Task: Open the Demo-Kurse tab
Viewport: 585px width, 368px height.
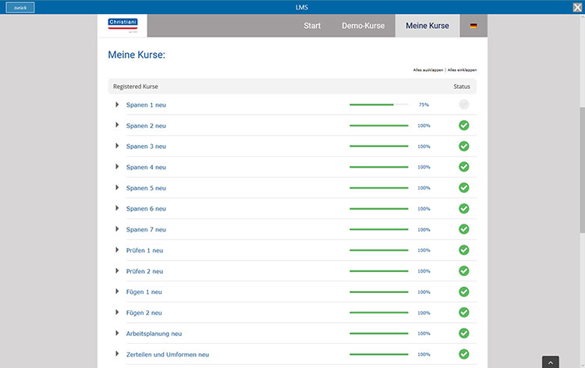Action: (363, 26)
